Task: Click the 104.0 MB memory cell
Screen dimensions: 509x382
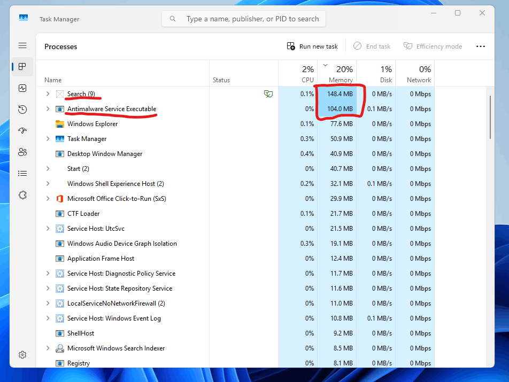Action: pos(337,109)
